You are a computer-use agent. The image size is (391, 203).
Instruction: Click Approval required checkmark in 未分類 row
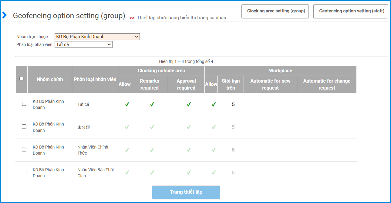(189, 127)
